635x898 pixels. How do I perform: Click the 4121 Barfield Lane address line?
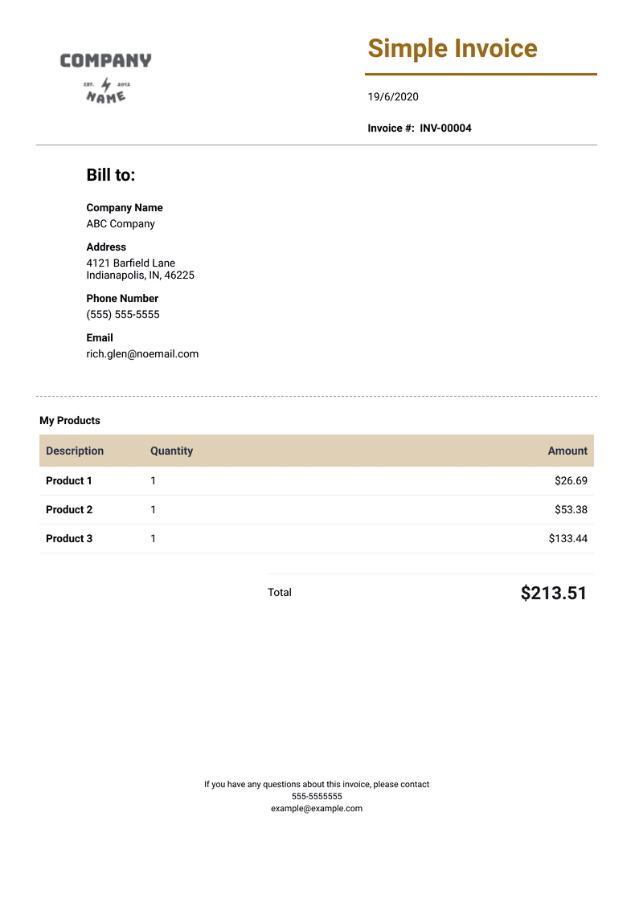pos(131,263)
